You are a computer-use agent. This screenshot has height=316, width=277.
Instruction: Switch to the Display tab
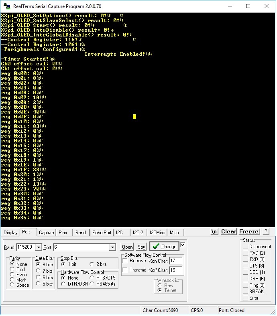[x=10, y=233]
